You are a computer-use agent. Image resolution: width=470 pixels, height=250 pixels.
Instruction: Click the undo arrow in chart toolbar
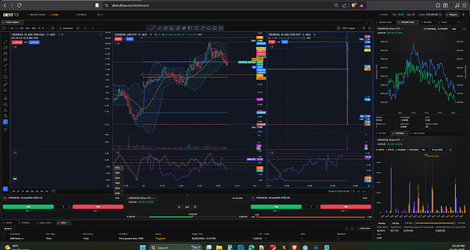coord(93,28)
